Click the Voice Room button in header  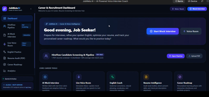tap(178, 9)
